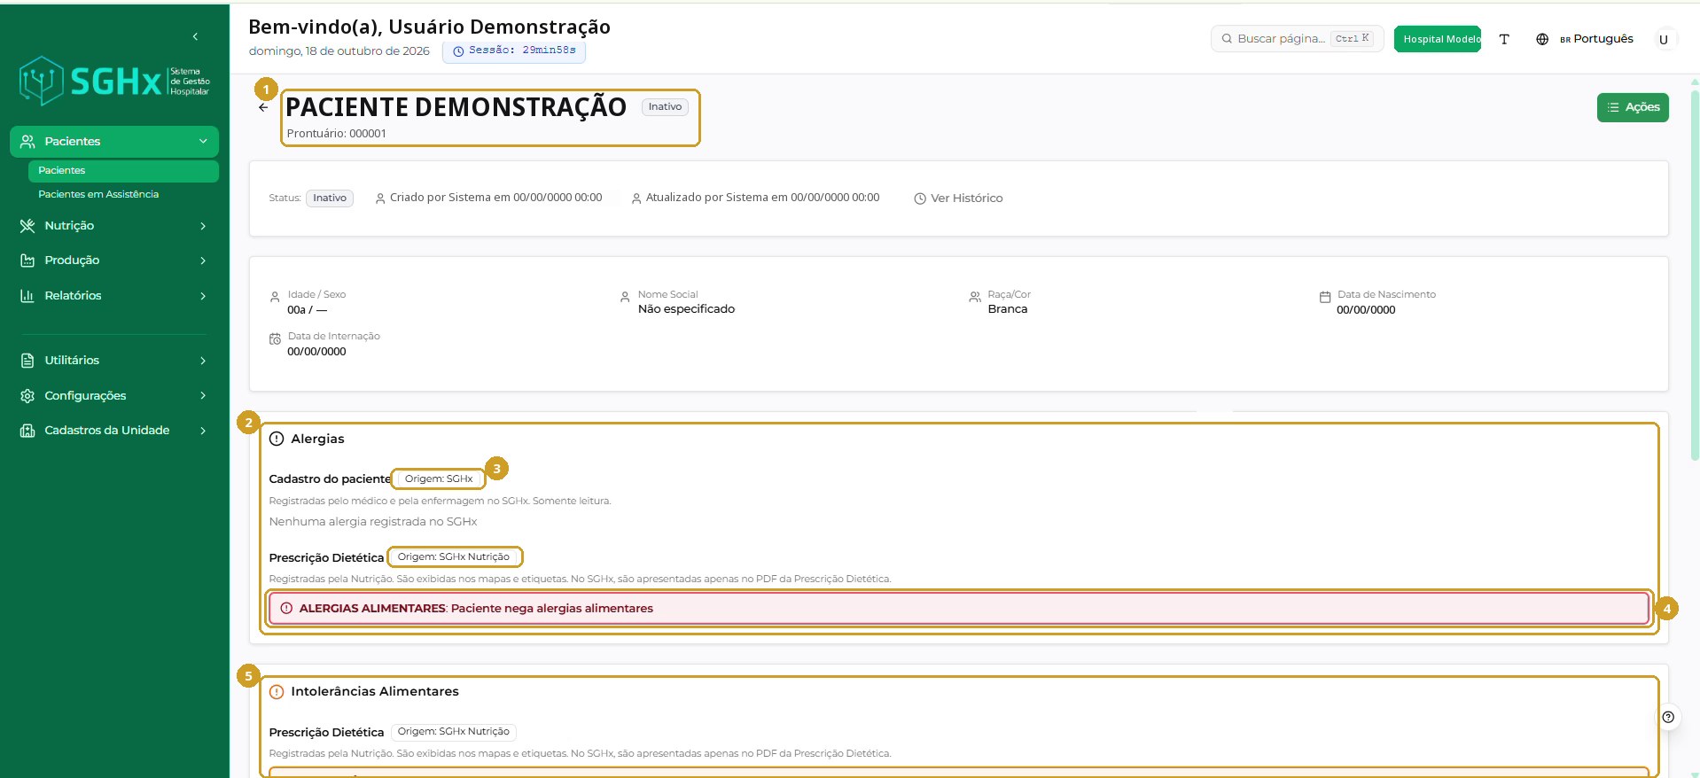Go back using the left arrow icon
This screenshot has height=778, width=1700.
(x=263, y=107)
